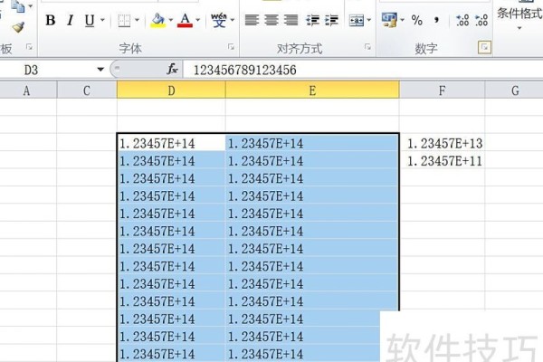This screenshot has height=362, width=543.
Task: Select column D header
Action: tap(171, 90)
